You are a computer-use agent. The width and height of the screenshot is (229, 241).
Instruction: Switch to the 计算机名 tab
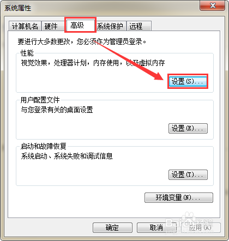25,26
